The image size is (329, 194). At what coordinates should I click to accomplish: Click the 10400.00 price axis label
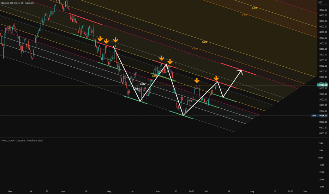coord(323,133)
